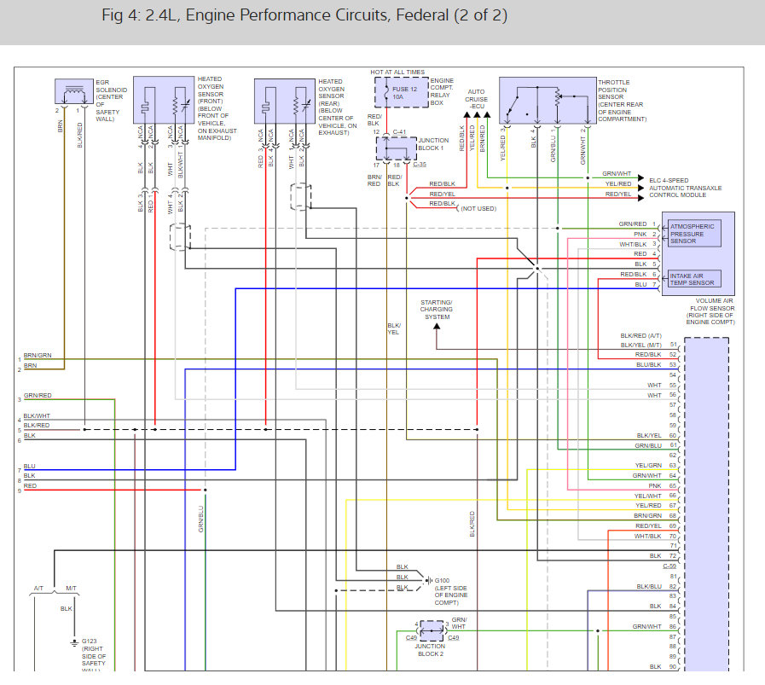Image resolution: width=765 pixels, height=685 pixels.
Task: Click the HOT AT ALL TIMES label
Action: (397, 72)
